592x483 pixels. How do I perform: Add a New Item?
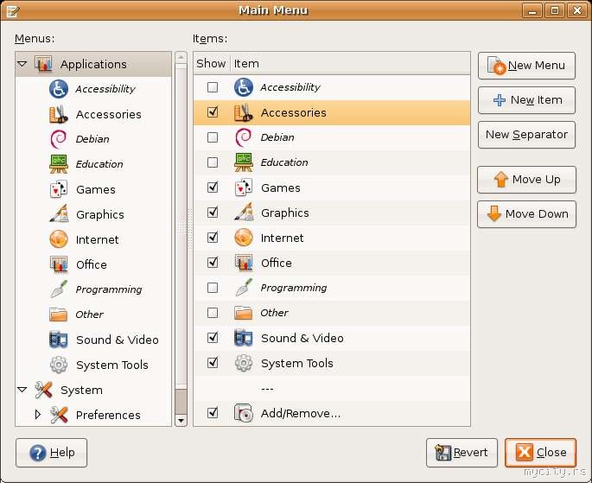526,100
